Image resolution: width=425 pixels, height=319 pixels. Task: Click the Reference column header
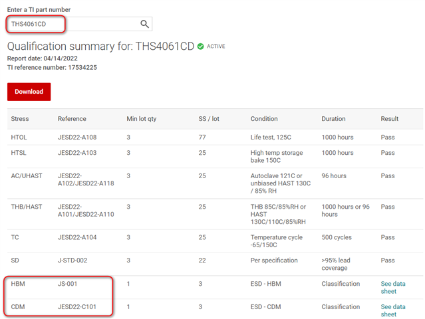coord(72,119)
